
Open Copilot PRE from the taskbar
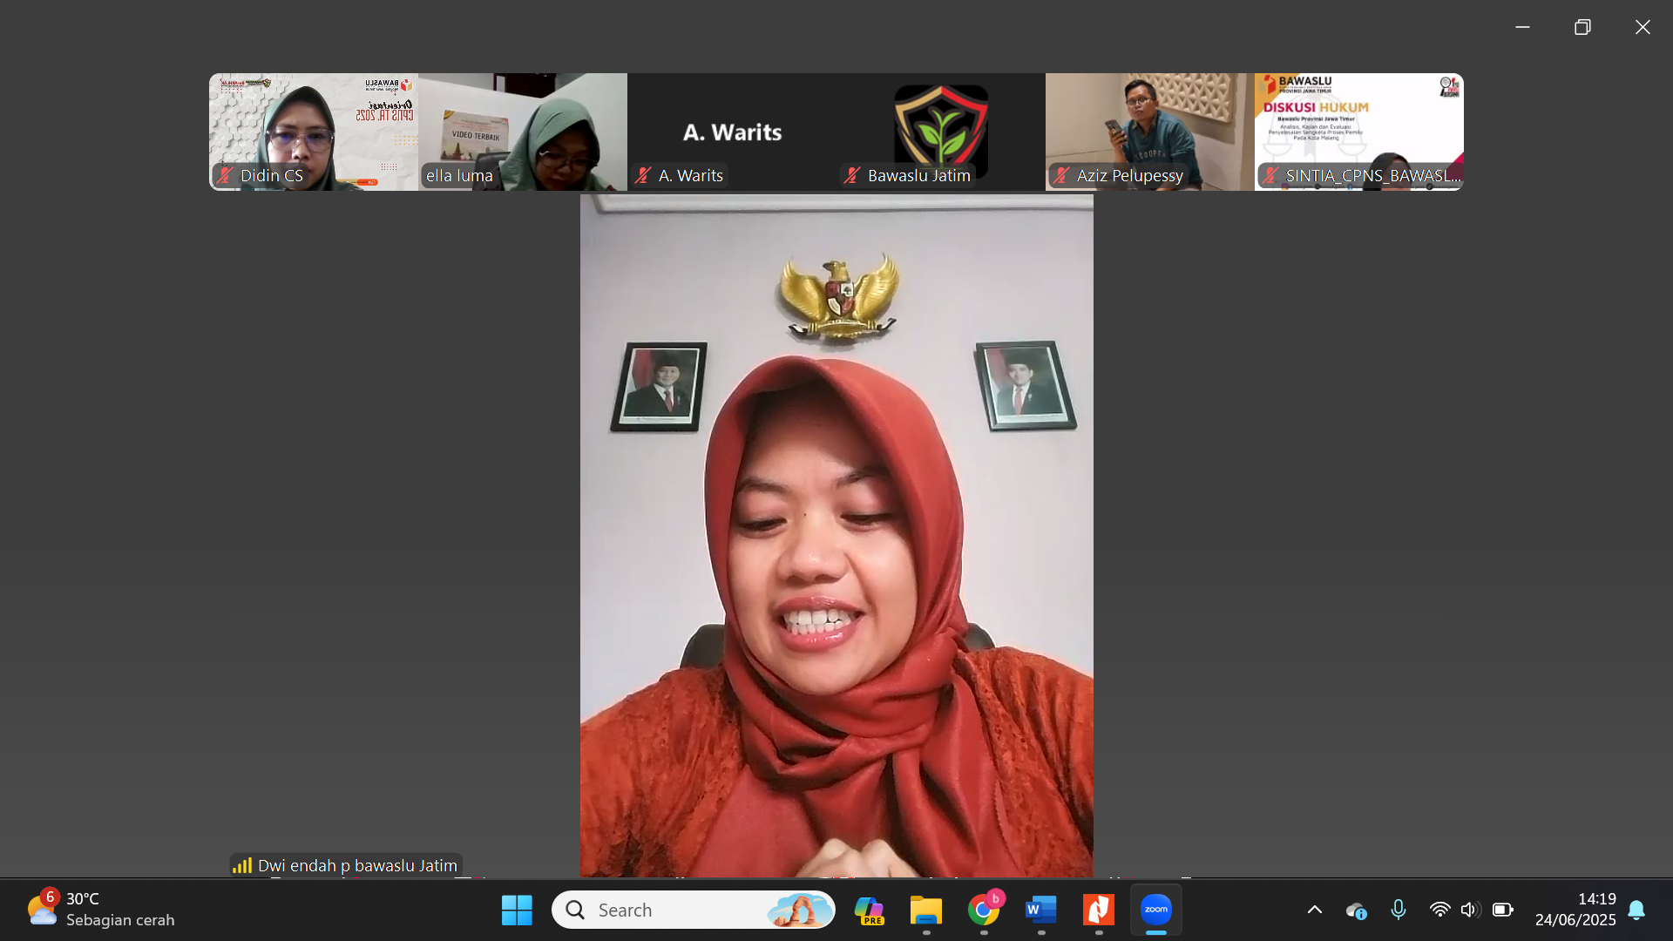870,910
